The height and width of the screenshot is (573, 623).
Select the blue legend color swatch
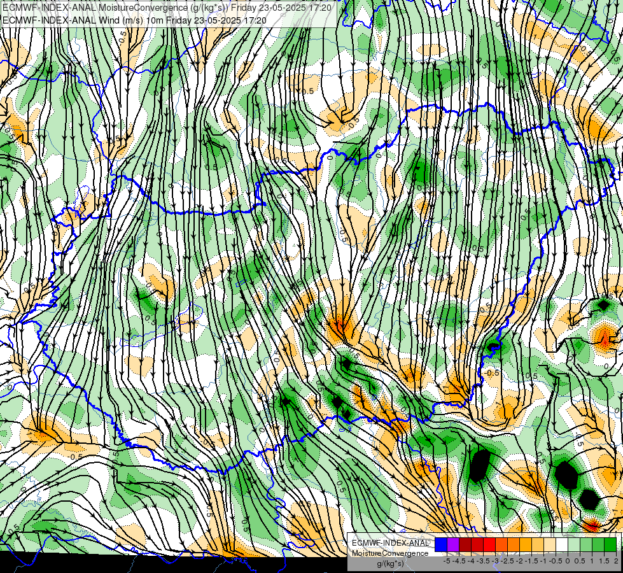[x=441, y=544]
